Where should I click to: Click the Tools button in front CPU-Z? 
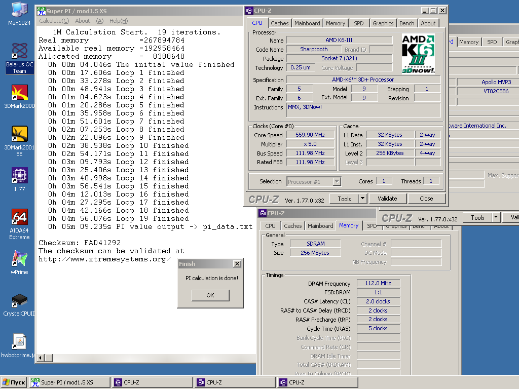click(x=344, y=199)
